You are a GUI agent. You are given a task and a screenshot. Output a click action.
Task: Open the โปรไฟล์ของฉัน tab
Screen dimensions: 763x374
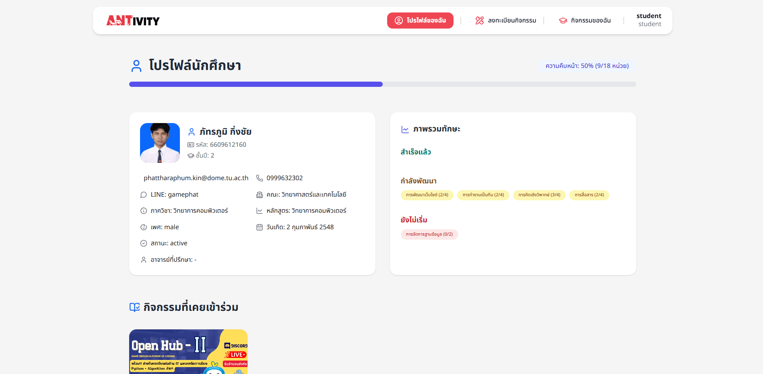tap(420, 21)
